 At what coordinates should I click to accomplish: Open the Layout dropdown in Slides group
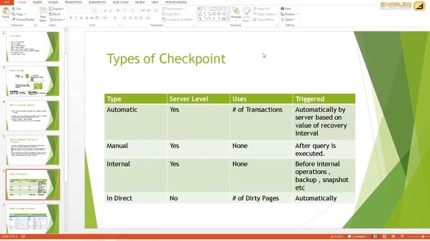(x=56, y=9)
